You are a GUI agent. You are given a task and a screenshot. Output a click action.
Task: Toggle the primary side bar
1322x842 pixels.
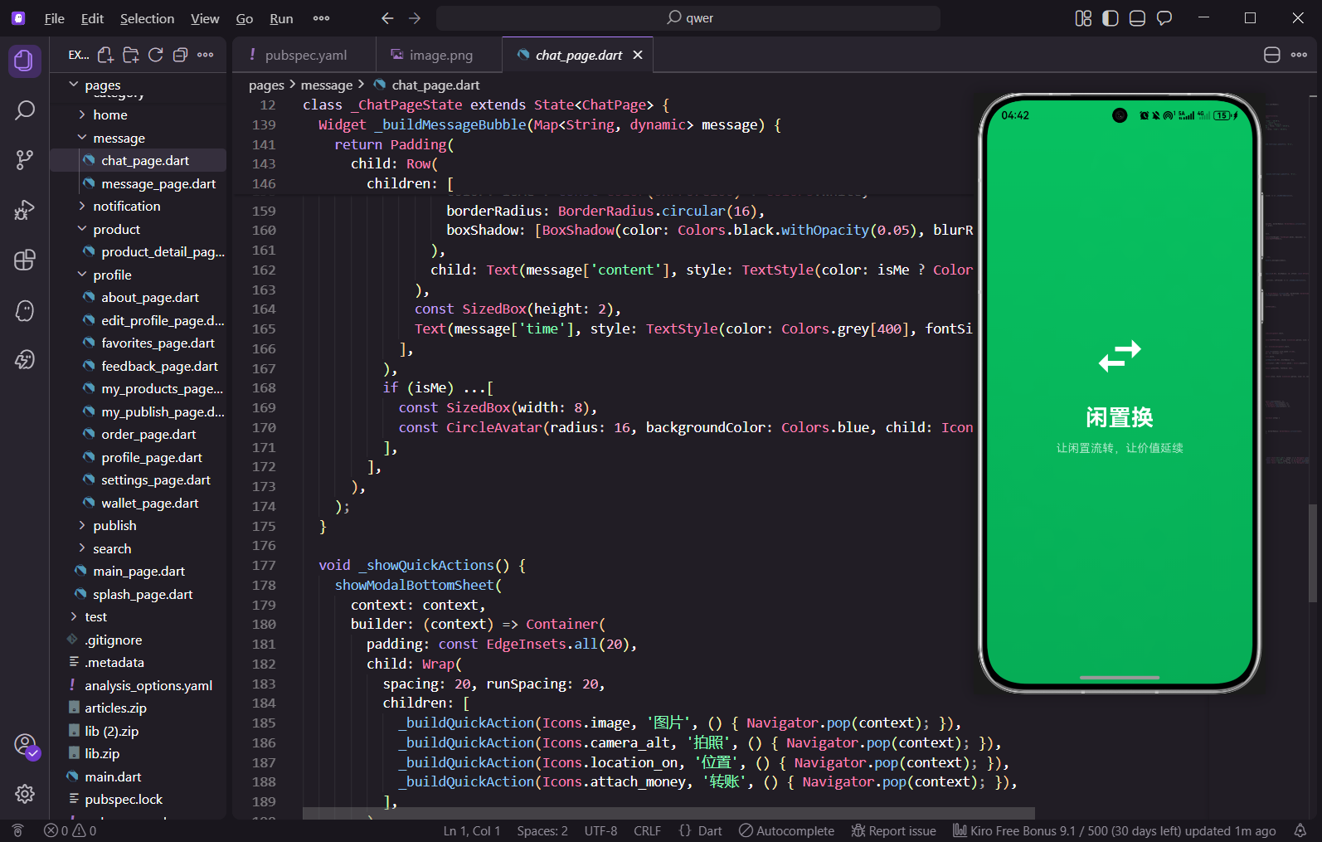(1111, 18)
